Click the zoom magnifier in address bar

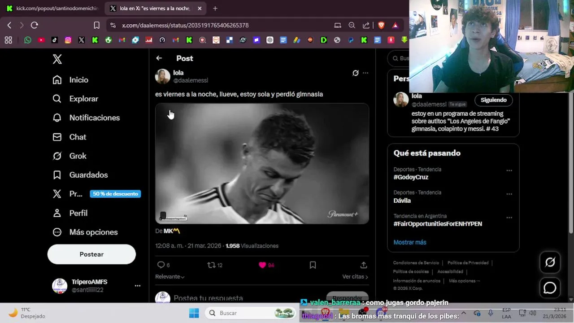(x=352, y=25)
